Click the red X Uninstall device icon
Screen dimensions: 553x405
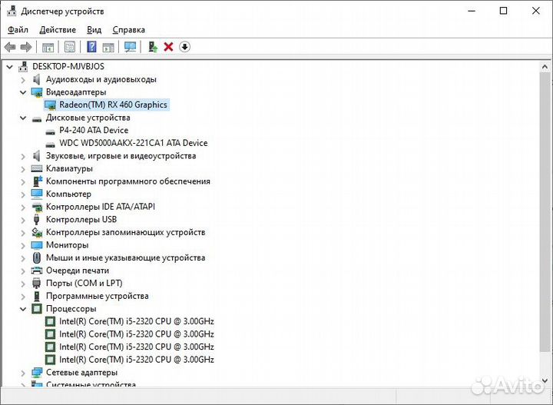168,47
